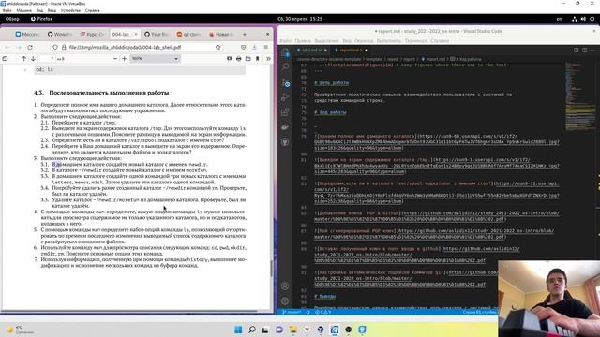Bookmark page with star icon
Image resolution: width=600 pixels, height=337 pixels.
[x=218, y=47]
